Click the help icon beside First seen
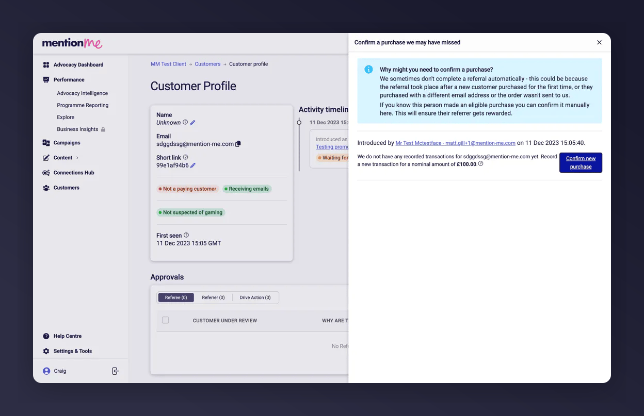The width and height of the screenshot is (644, 416). (186, 235)
